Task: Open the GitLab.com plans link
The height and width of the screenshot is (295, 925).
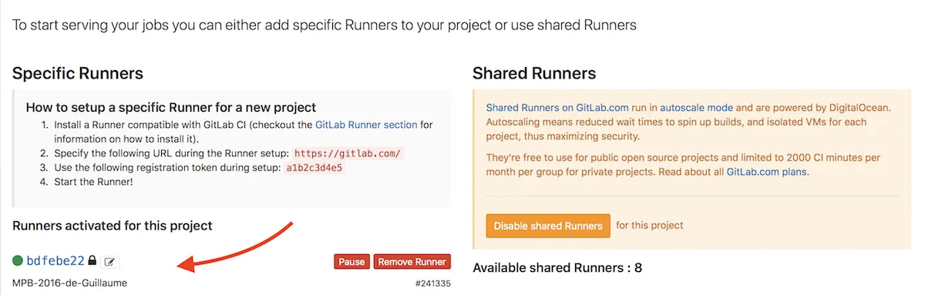Action: coord(767,172)
